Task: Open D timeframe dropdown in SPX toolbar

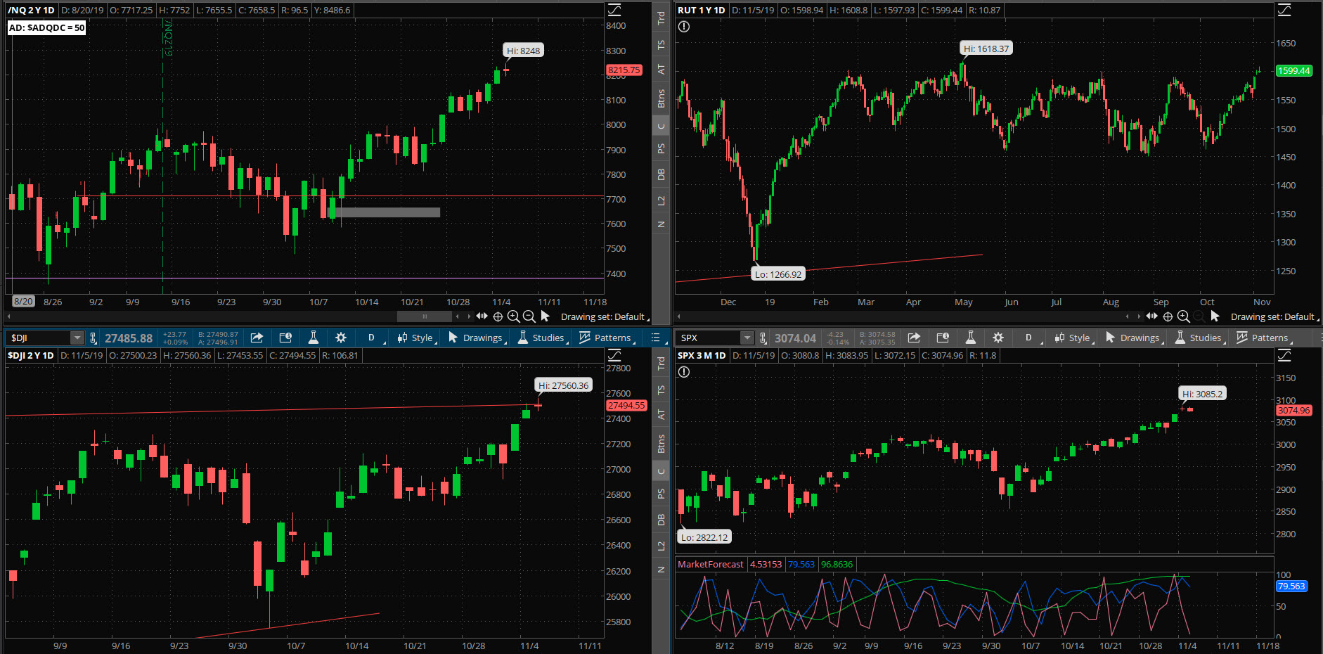Action: click(1031, 338)
